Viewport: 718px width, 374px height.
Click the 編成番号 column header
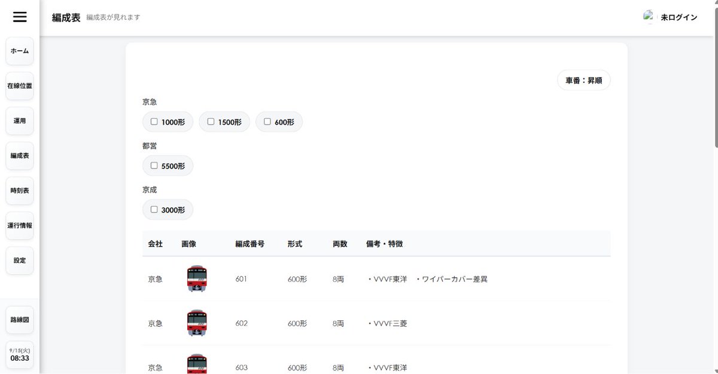click(x=250, y=244)
